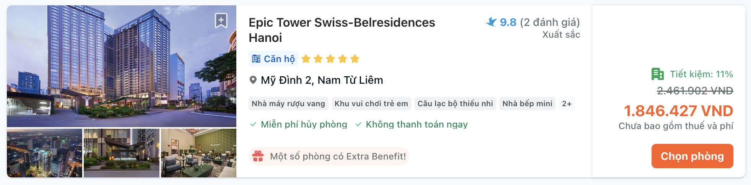Click the bird rating logo icon
751x185 pixels.
491,22
